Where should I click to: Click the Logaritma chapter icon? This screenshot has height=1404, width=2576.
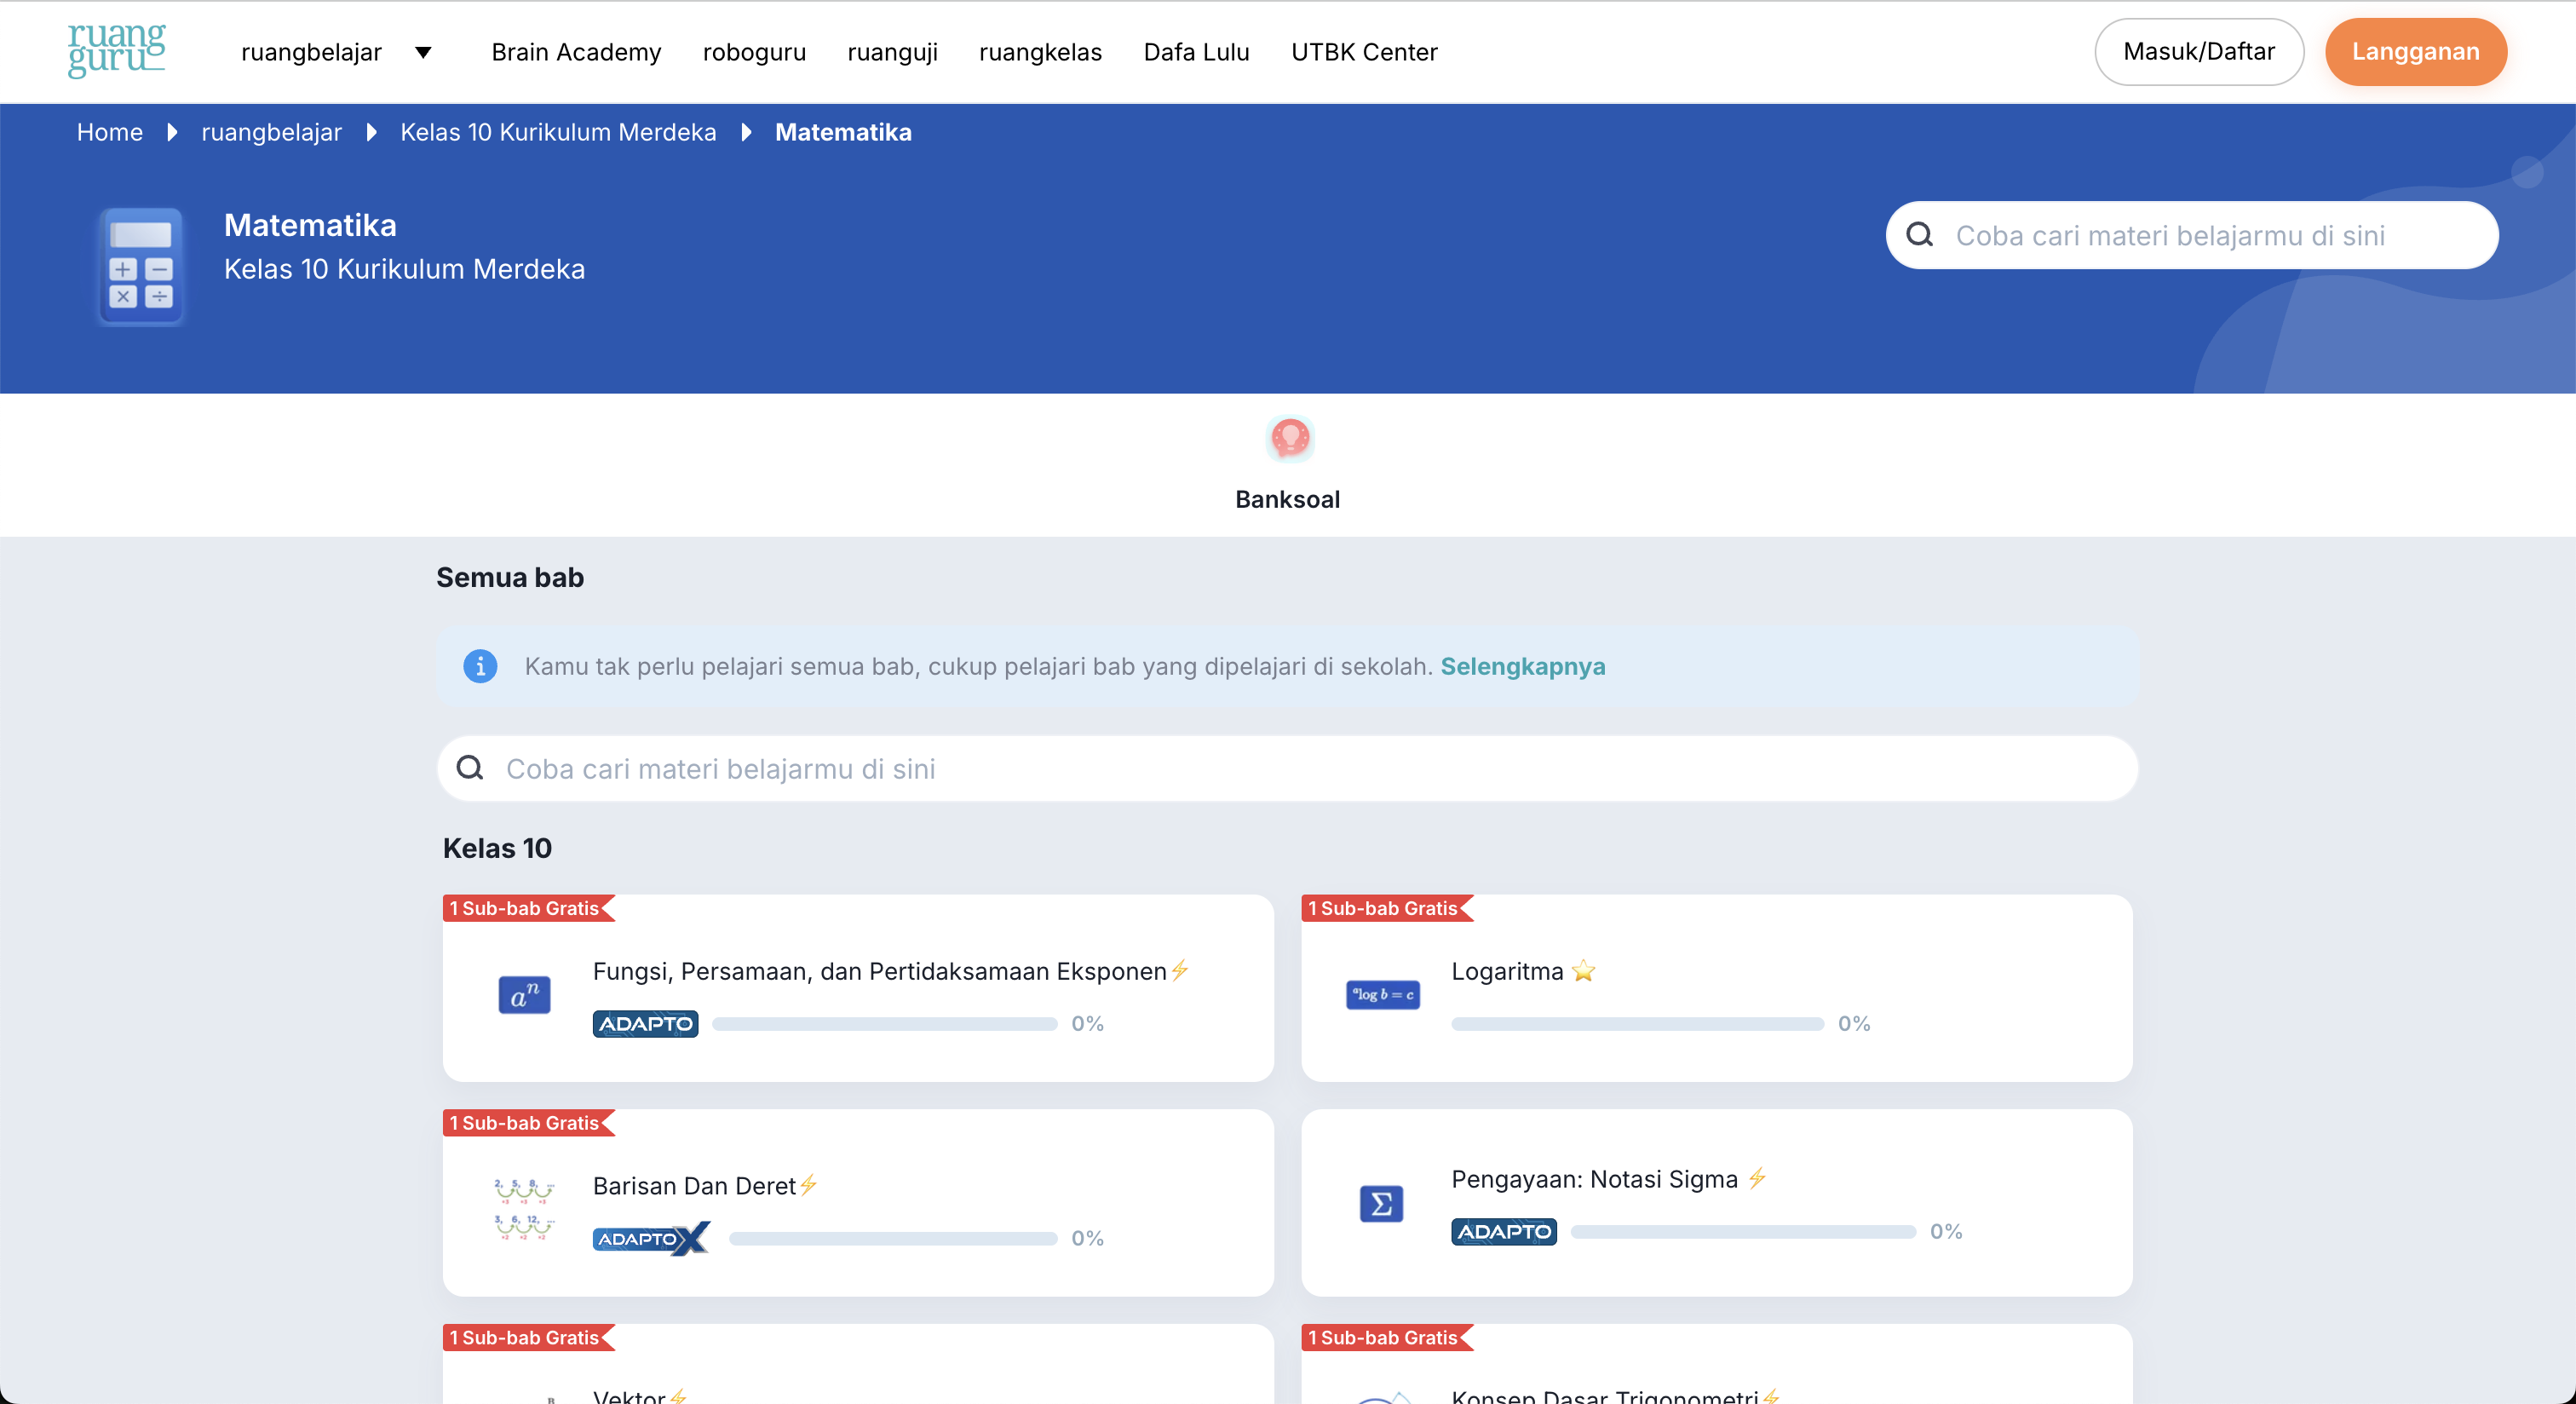click(x=1382, y=994)
